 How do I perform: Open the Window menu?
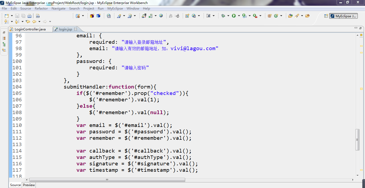133,9
